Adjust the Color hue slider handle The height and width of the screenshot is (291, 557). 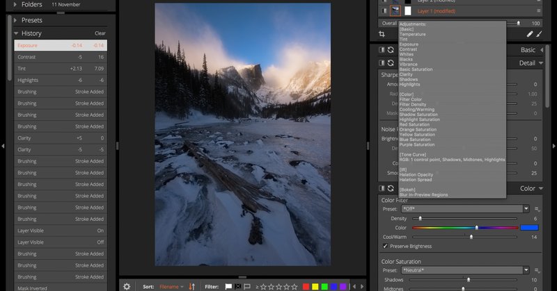click(x=477, y=228)
